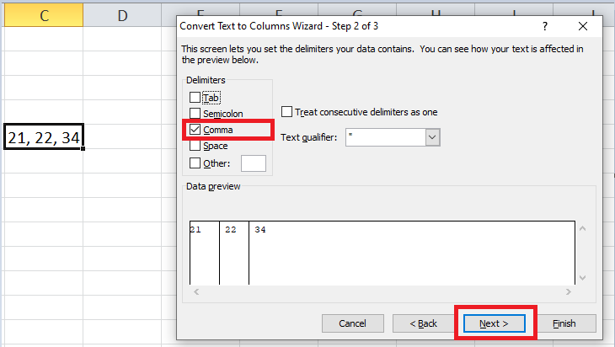Toggle Treat consecutive delimiters as one
The image size is (615, 347).
(287, 112)
